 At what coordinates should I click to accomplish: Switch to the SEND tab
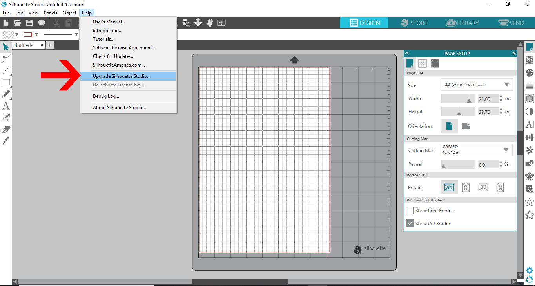click(x=511, y=23)
